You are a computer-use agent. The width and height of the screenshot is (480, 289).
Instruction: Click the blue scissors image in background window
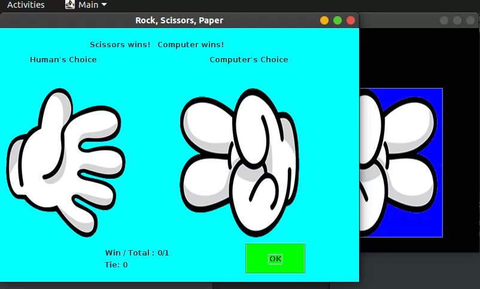(401, 163)
